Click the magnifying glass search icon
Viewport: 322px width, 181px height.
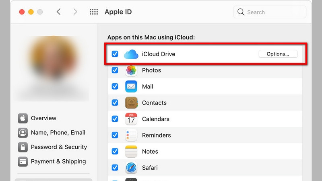(x=241, y=12)
